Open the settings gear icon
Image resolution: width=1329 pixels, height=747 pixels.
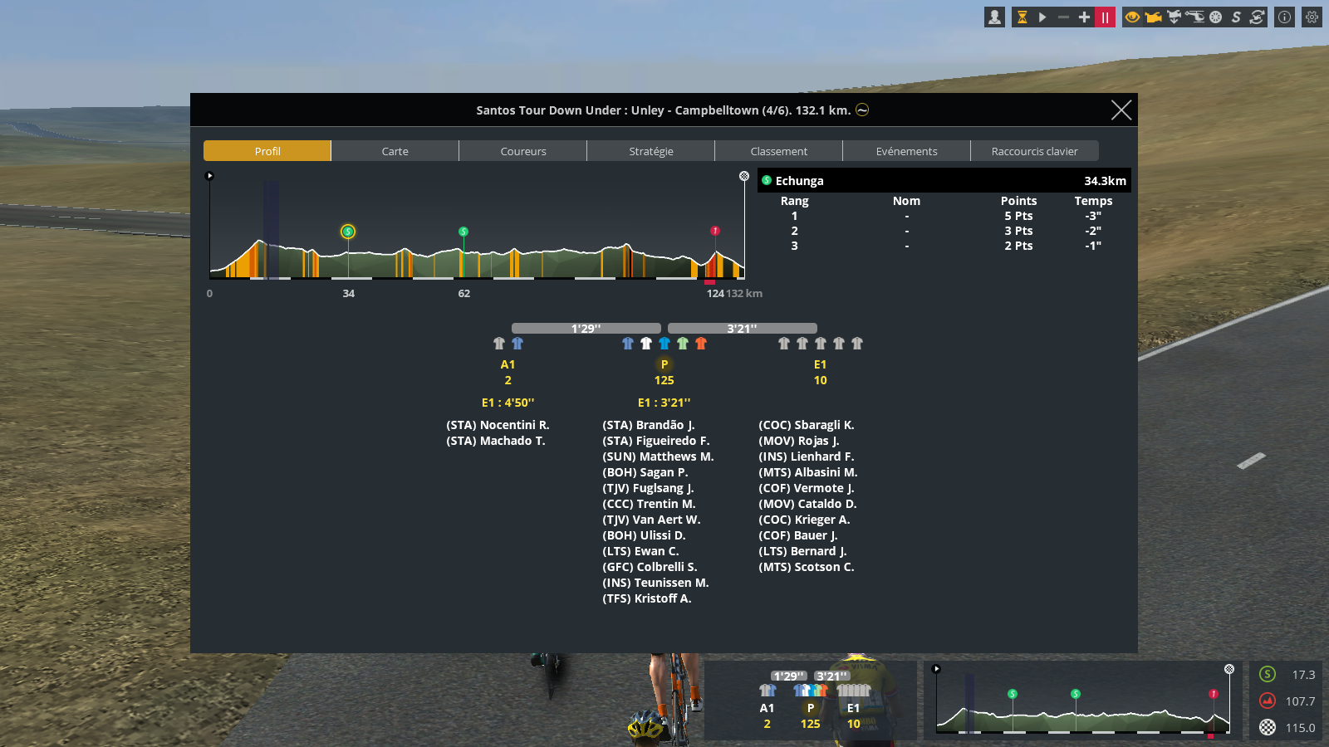pyautogui.click(x=1312, y=17)
